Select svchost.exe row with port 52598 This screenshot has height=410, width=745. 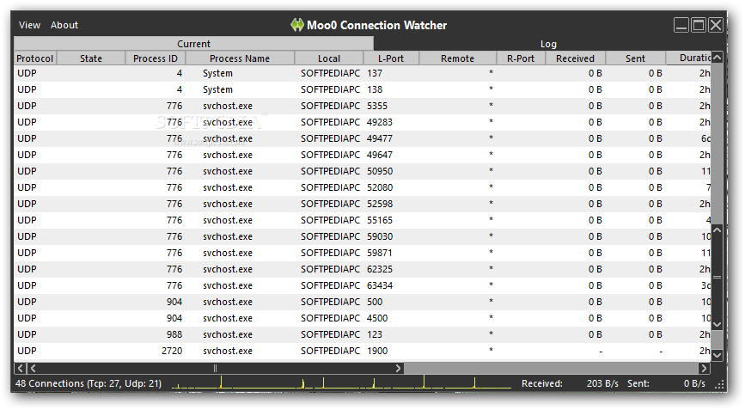pos(363,204)
